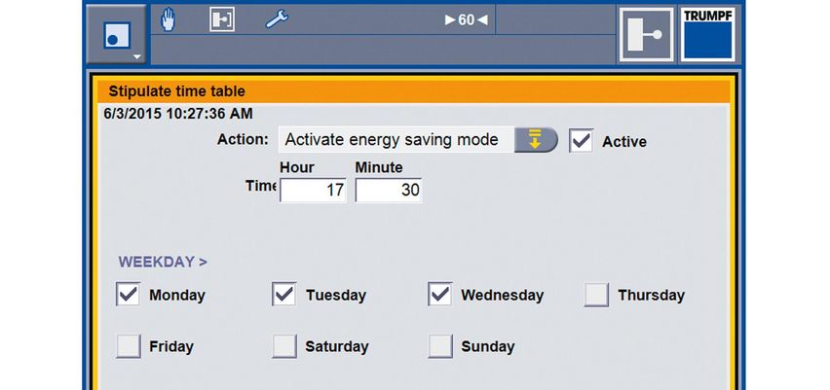The width and height of the screenshot is (830, 390).
Task: Toggle the Active checkbox
Action: tap(582, 141)
